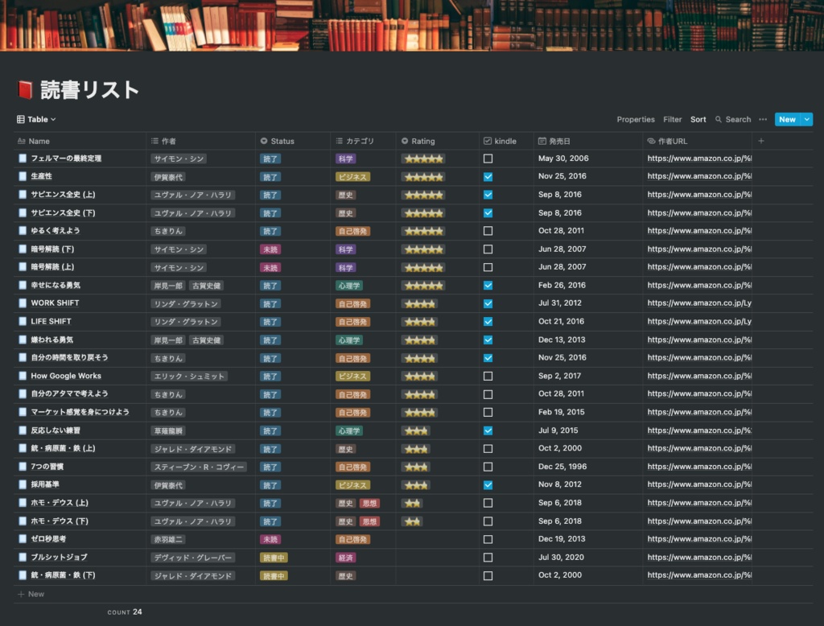Edit ビジネス category tag of 生産性

pos(352,177)
